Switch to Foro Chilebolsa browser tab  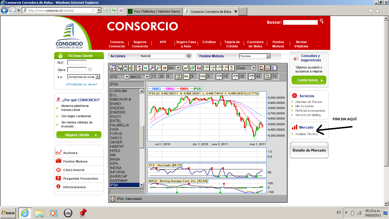coord(154,11)
